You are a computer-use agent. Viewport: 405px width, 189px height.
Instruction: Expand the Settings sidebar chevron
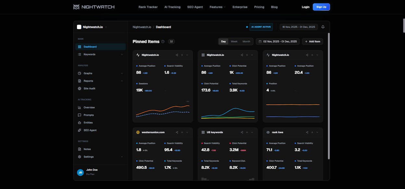coord(122,157)
